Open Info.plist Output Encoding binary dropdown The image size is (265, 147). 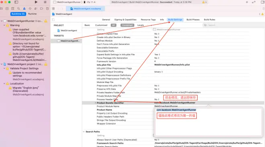tap(159, 72)
